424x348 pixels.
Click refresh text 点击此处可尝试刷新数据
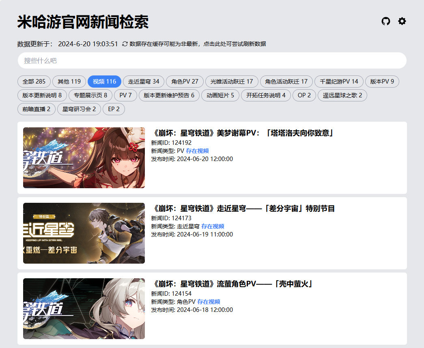pyautogui.click(x=235, y=44)
